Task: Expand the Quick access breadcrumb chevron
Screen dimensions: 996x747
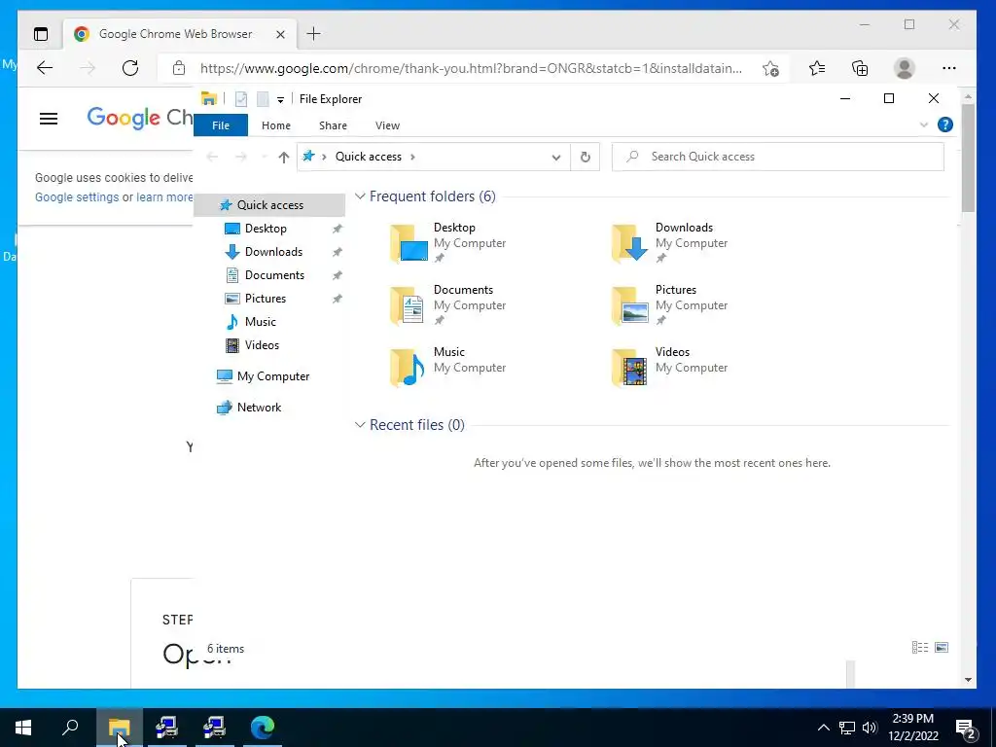Action: point(412,157)
